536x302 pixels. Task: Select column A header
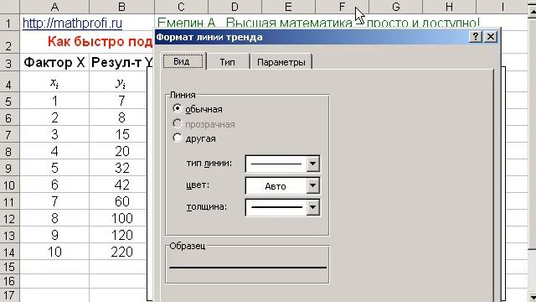pyautogui.click(x=54, y=7)
